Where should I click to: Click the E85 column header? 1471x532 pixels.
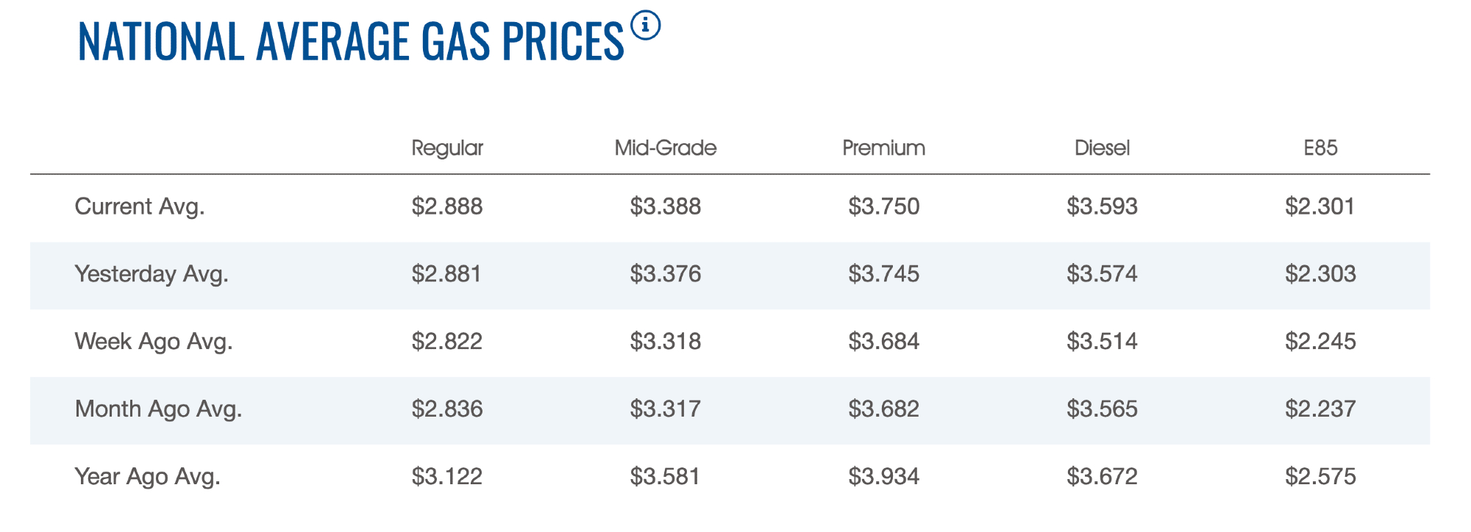(x=1320, y=148)
